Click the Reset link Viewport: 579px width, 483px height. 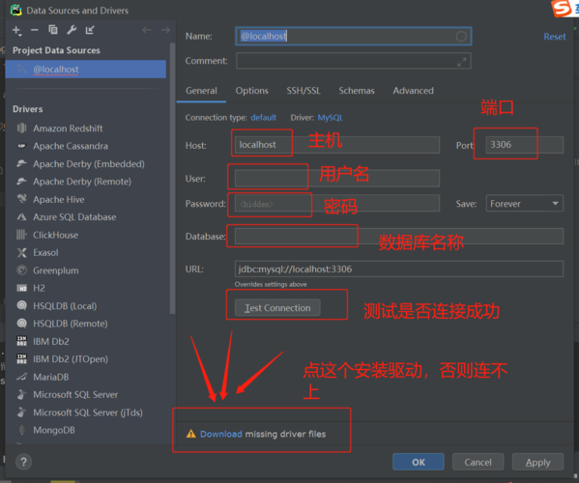555,37
